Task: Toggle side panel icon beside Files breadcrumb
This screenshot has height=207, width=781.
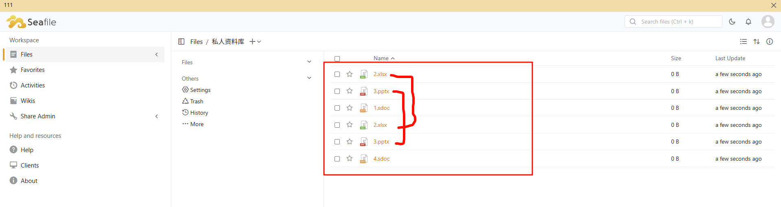Action: tap(182, 41)
